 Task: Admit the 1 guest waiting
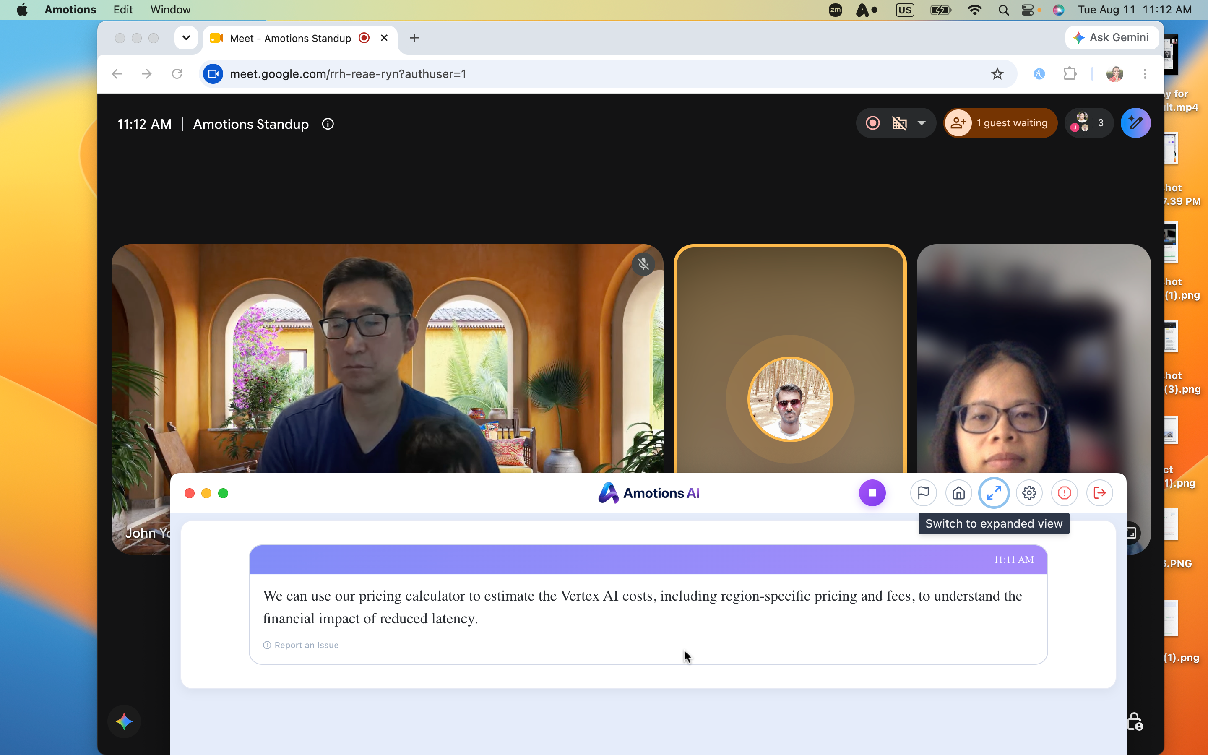(1000, 123)
